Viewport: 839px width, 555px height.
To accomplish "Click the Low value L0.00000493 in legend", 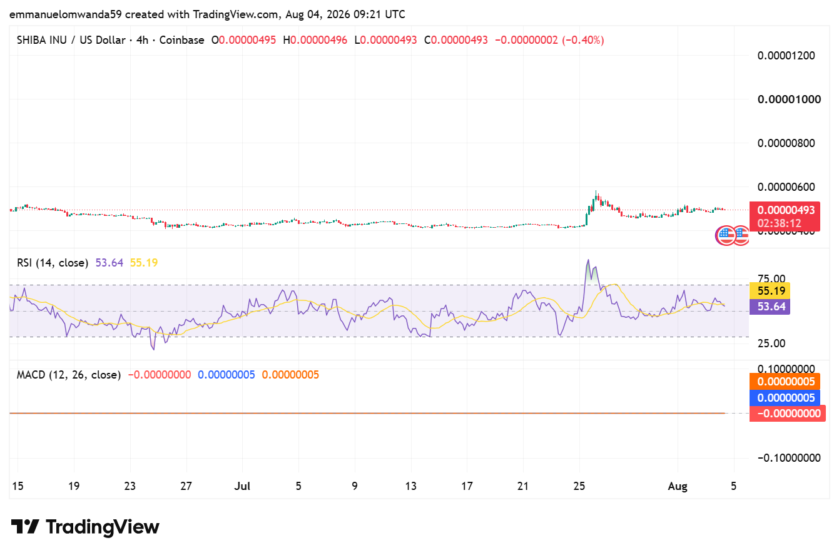I will (x=385, y=40).
